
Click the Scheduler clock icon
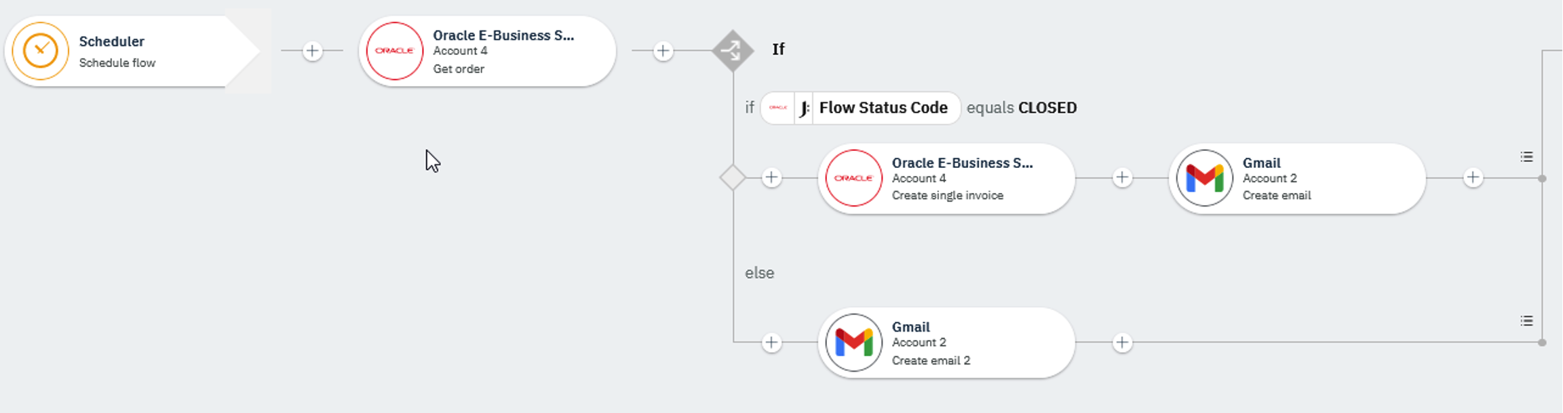pos(41,51)
